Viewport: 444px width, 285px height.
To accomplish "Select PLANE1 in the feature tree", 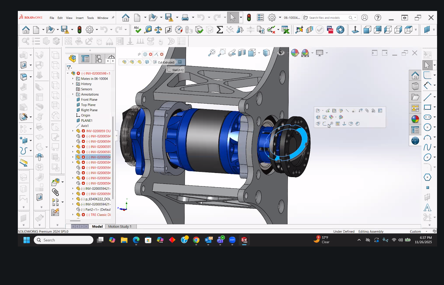I will click(x=87, y=121).
